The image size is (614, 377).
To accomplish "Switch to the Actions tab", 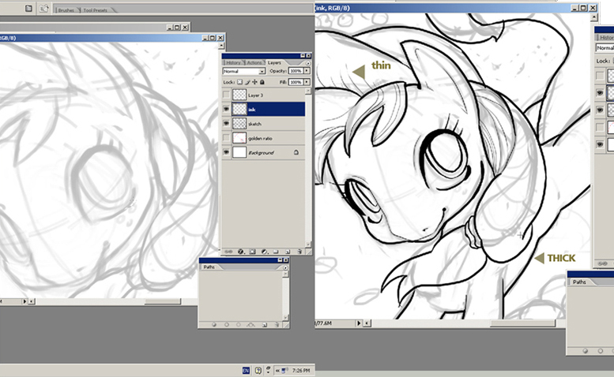I will pyautogui.click(x=254, y=62).
